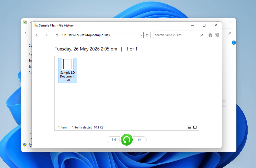Click search icon in background window

[229, 33]
